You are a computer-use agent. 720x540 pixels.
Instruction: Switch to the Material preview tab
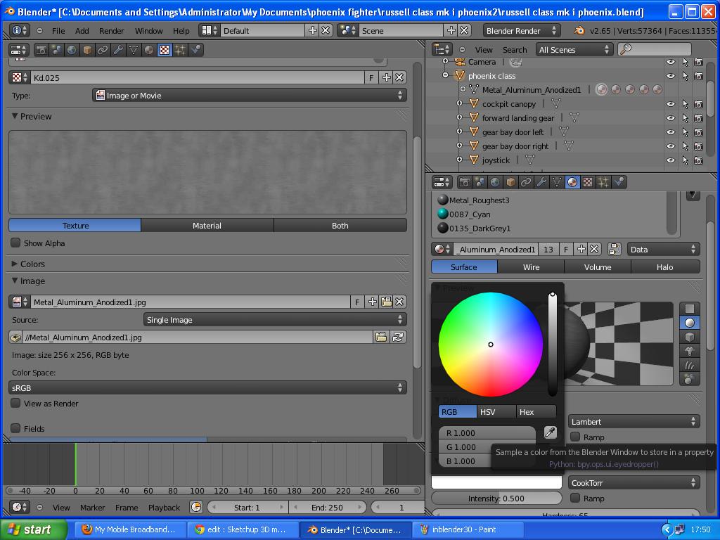207,225
